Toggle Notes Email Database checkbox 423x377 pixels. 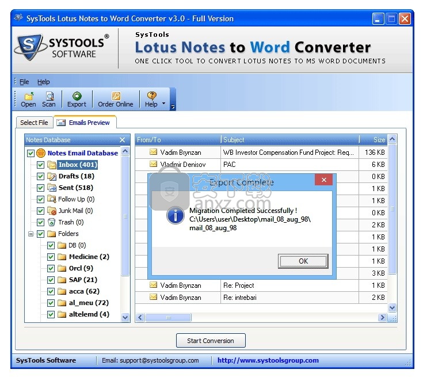tap(31, 153)
